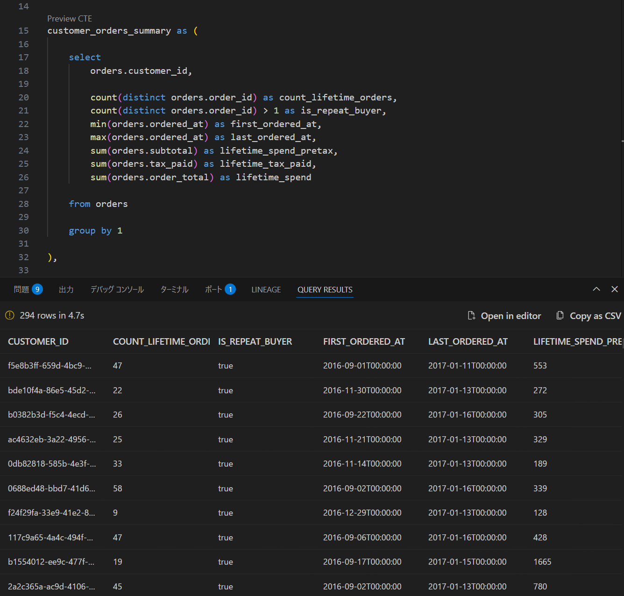The image size is (624, 596).
Task: Select cell 0db82818-585b-4e3f-...
Action: point(52,464)
